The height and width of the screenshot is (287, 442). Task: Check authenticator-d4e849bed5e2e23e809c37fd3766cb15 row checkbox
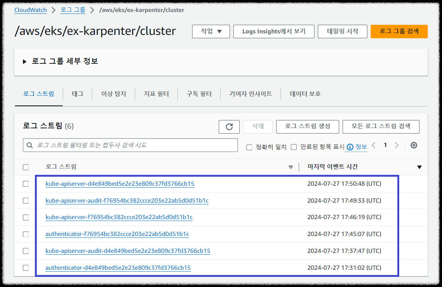26,268
